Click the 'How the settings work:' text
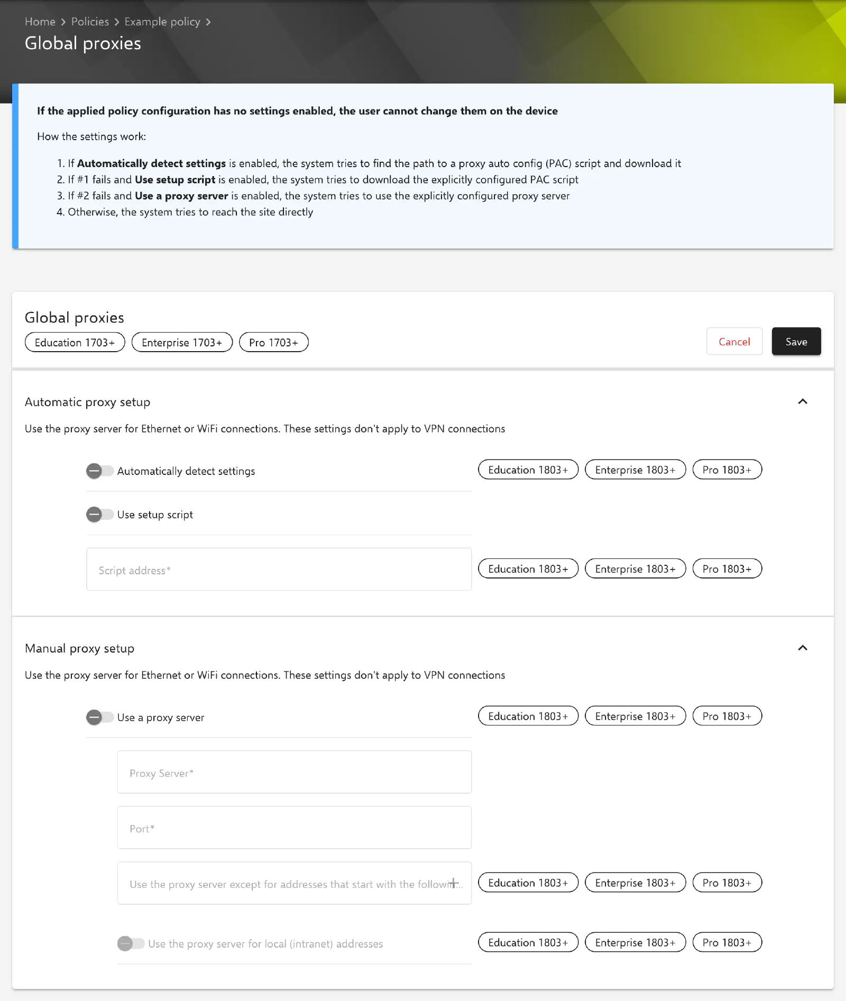The image size is (846, 1001). [91, 136]
